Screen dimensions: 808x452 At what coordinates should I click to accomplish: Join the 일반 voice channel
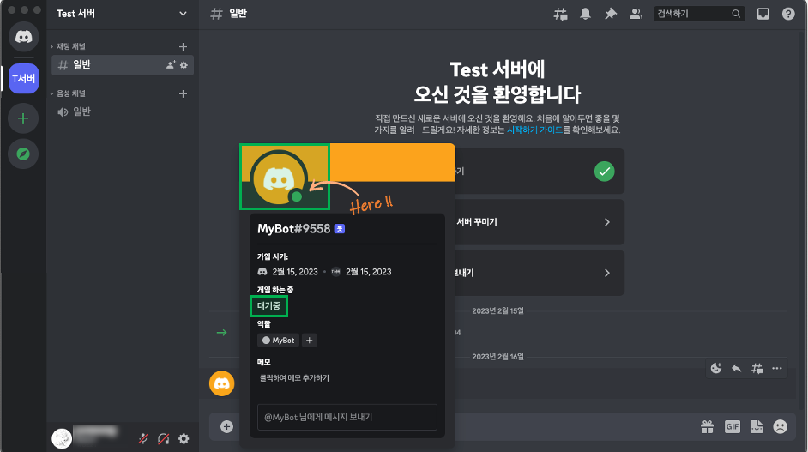click(x=123, y=111)
